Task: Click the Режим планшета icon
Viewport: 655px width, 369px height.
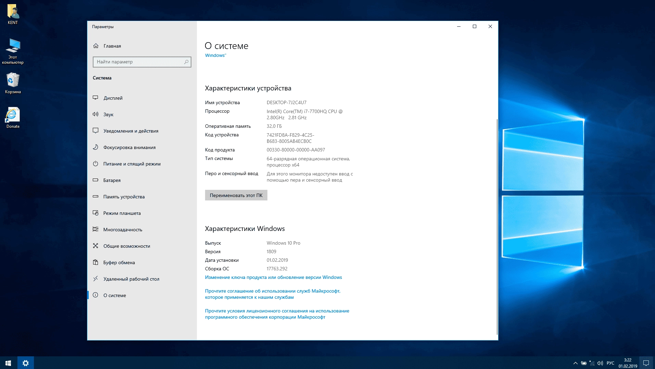Action: [x=96, y=213]
